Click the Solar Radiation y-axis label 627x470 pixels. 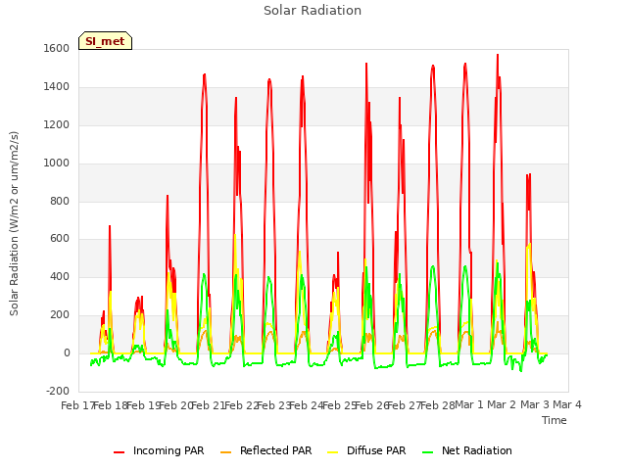14,223
